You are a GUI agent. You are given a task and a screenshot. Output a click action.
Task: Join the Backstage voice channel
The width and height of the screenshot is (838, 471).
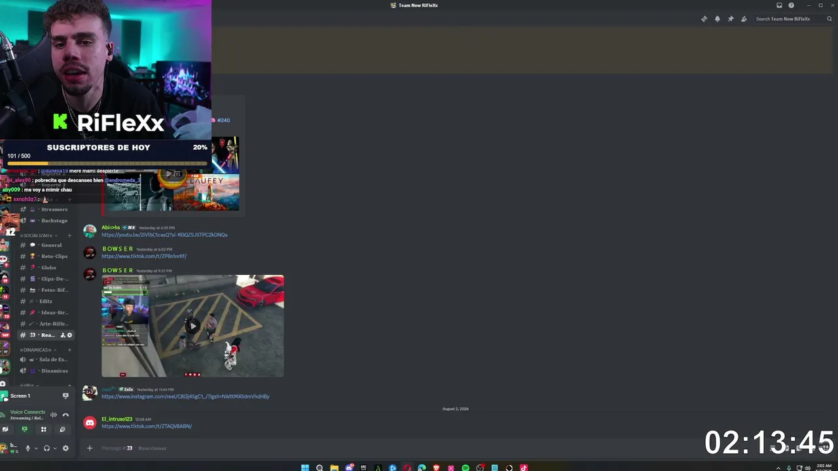(x=46, y=220)
